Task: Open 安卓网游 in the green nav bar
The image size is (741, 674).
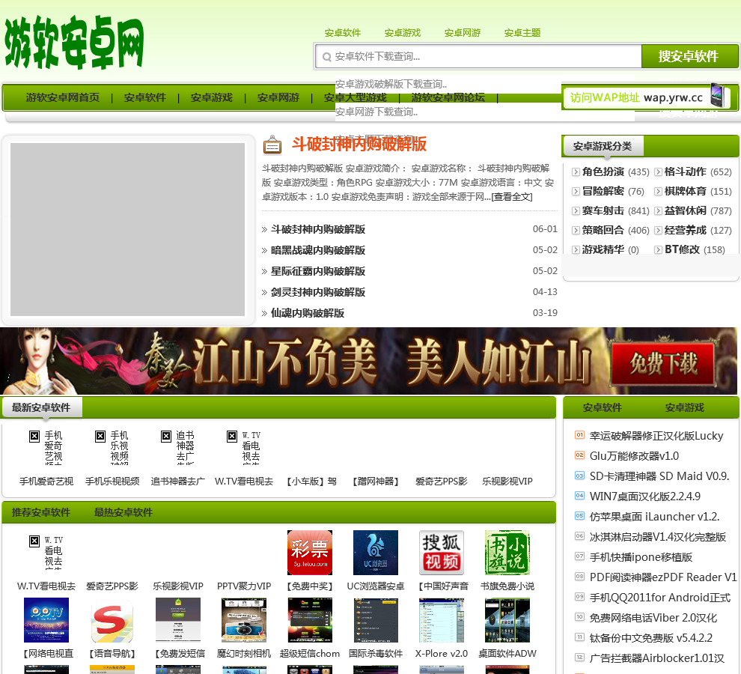Action: 278,97
